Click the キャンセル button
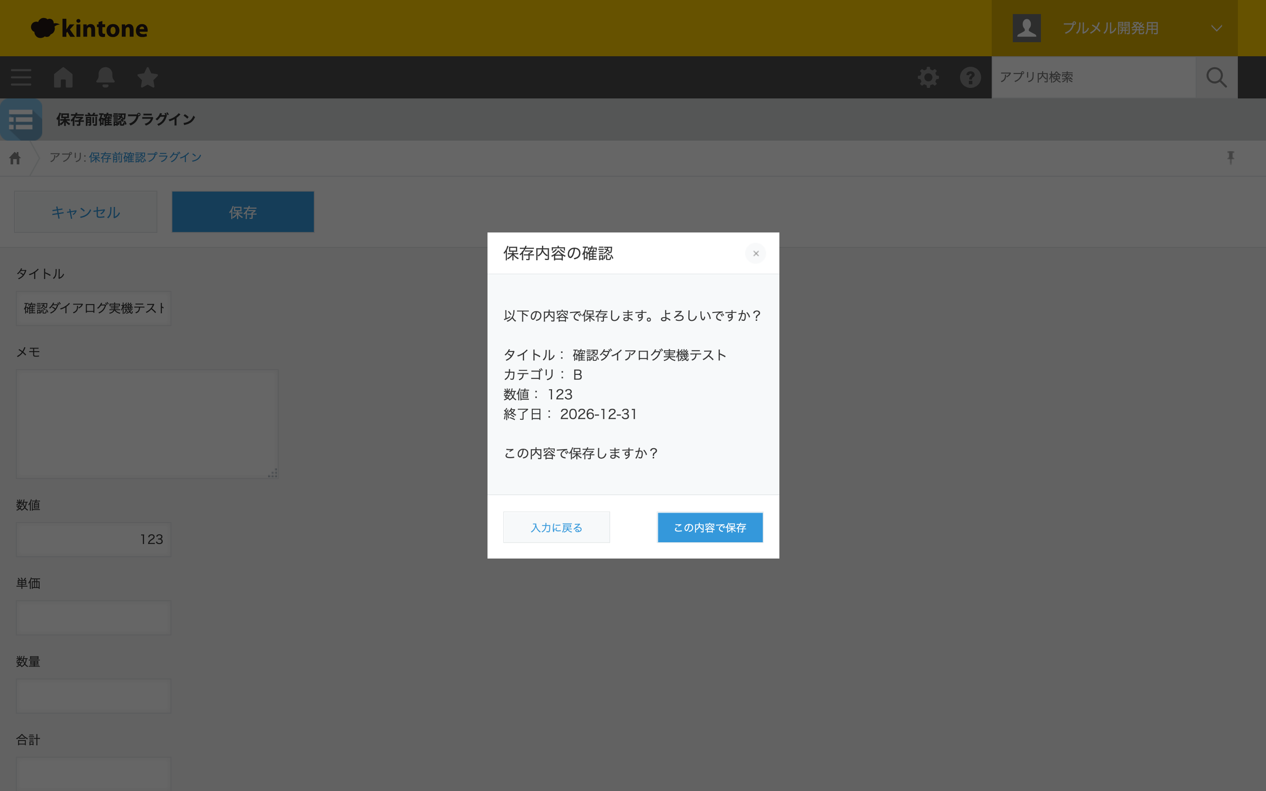1266x791 pixels. 86,212
